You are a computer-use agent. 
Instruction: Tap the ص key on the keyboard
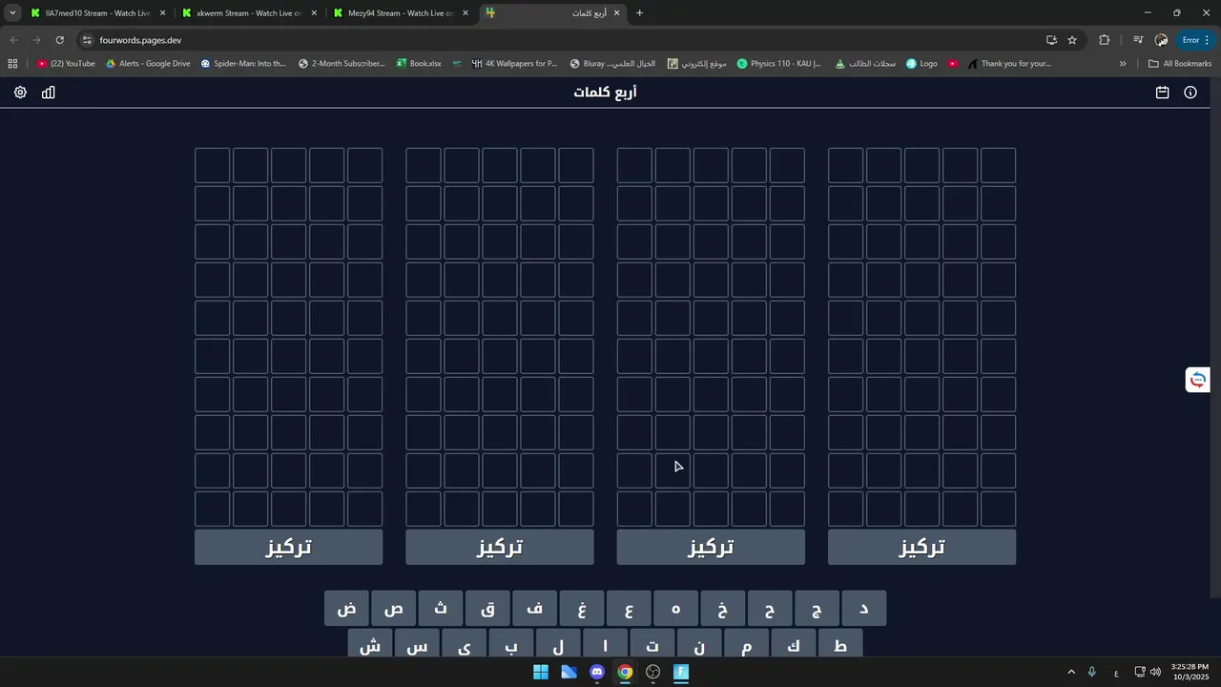[394, 609]
